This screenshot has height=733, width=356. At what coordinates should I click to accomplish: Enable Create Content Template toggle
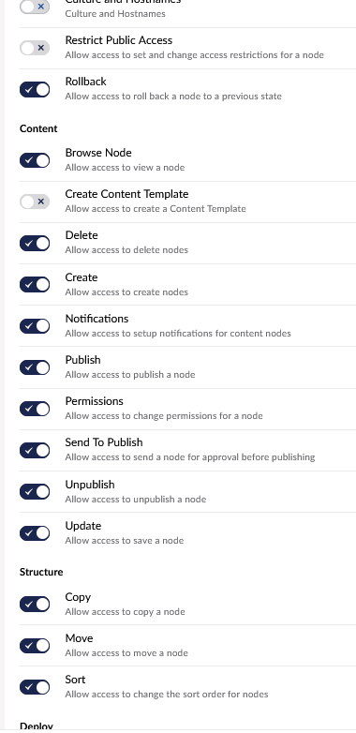pyautogui.click(x=35, y=202)
